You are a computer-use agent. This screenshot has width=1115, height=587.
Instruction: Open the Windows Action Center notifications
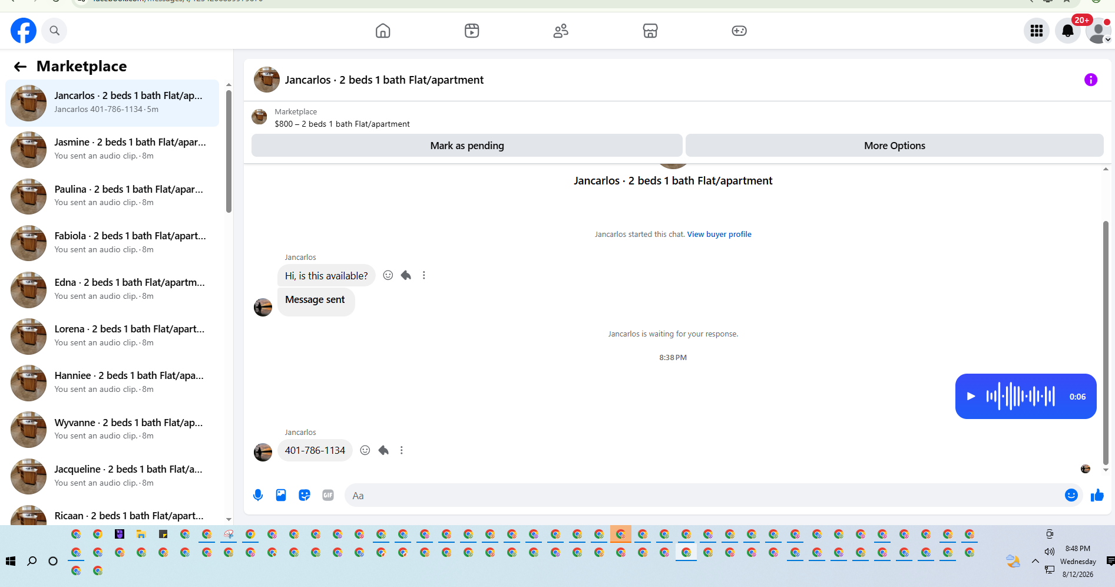(x=1110, y=561)
